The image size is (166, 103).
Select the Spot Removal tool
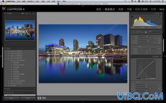tap(137, 32)
